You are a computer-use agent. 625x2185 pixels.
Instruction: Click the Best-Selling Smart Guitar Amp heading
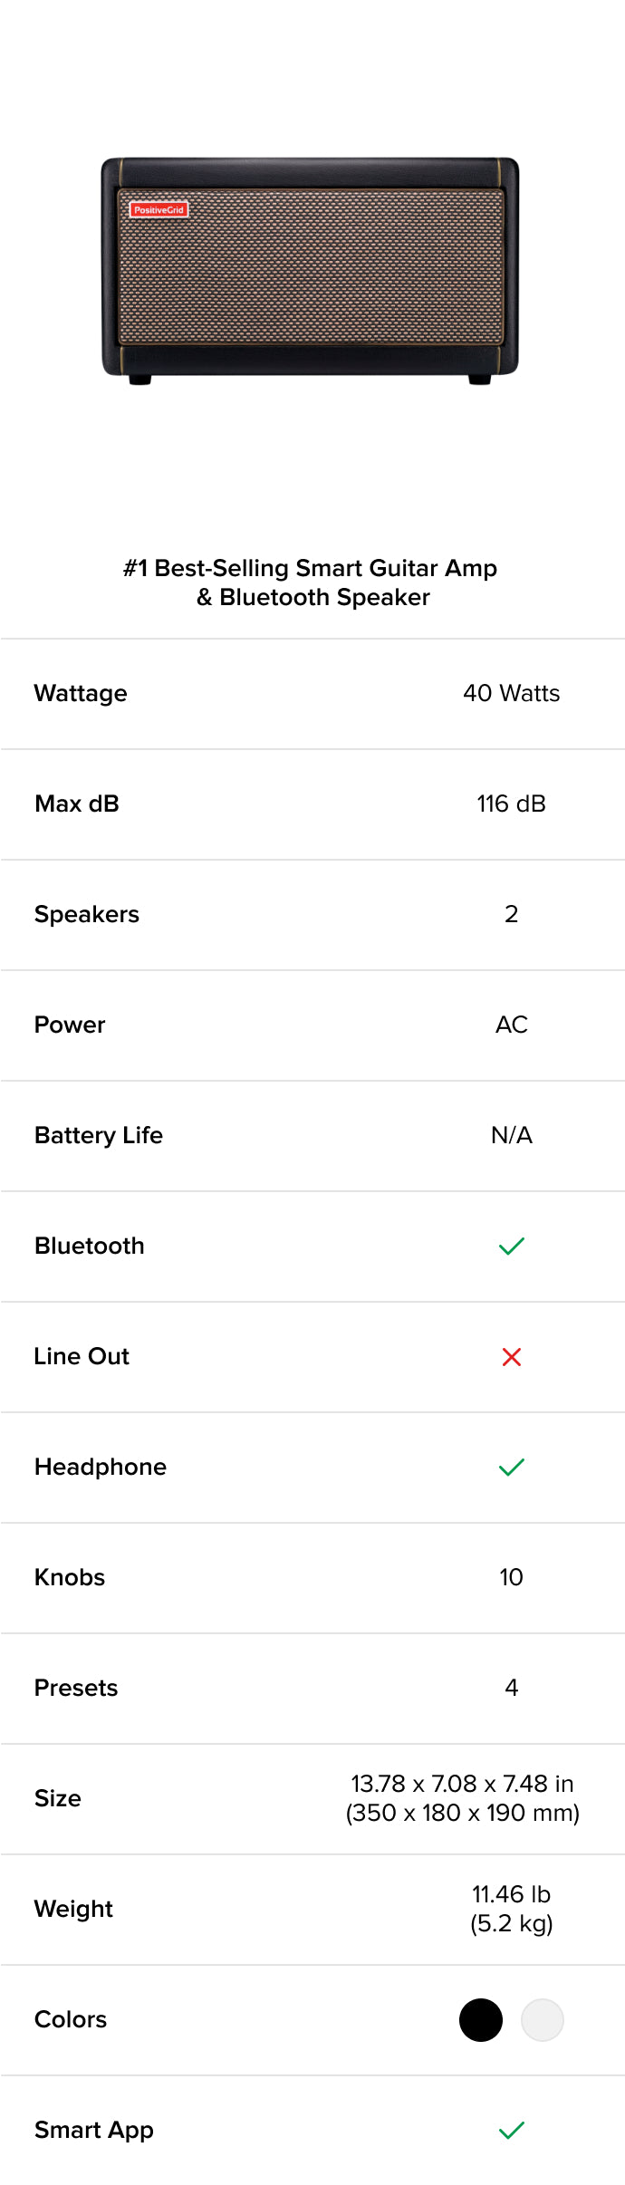(x=311, y=582)
